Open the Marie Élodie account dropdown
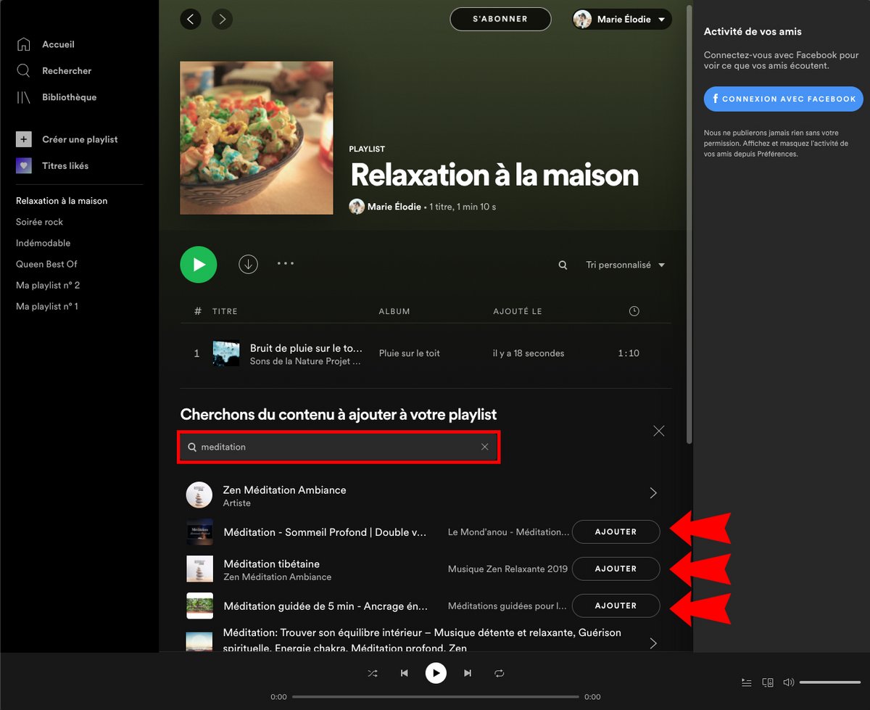This screenshot has height=710, width=870. 622,20
